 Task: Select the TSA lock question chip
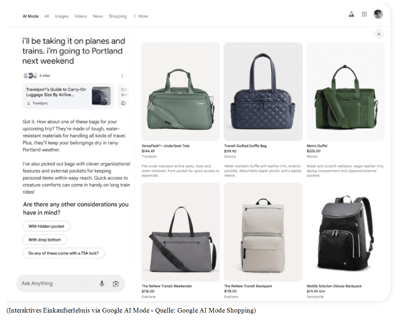(63, 253)
